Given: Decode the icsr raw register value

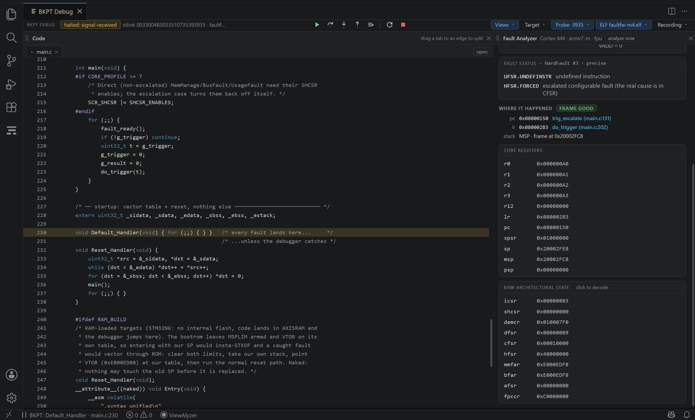Looking at the screenshot, I should [x=552, y=301].
